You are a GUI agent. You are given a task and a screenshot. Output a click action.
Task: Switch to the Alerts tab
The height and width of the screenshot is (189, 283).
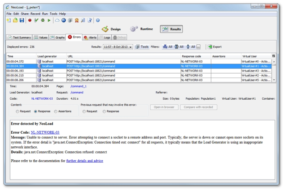90,37
